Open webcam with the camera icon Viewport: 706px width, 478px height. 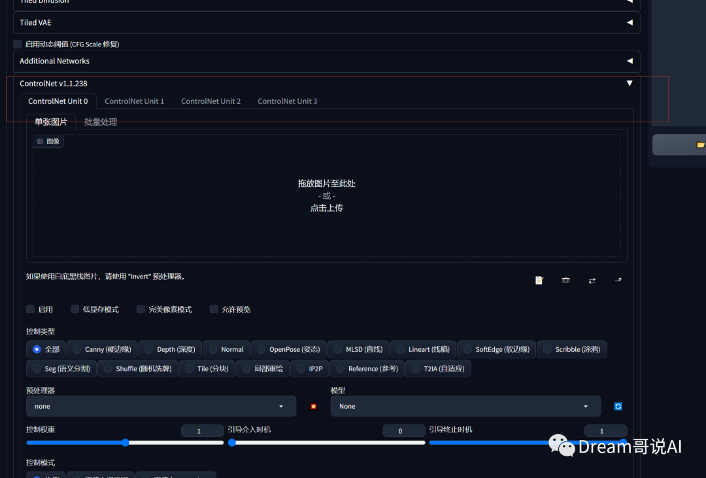point(565,281)
